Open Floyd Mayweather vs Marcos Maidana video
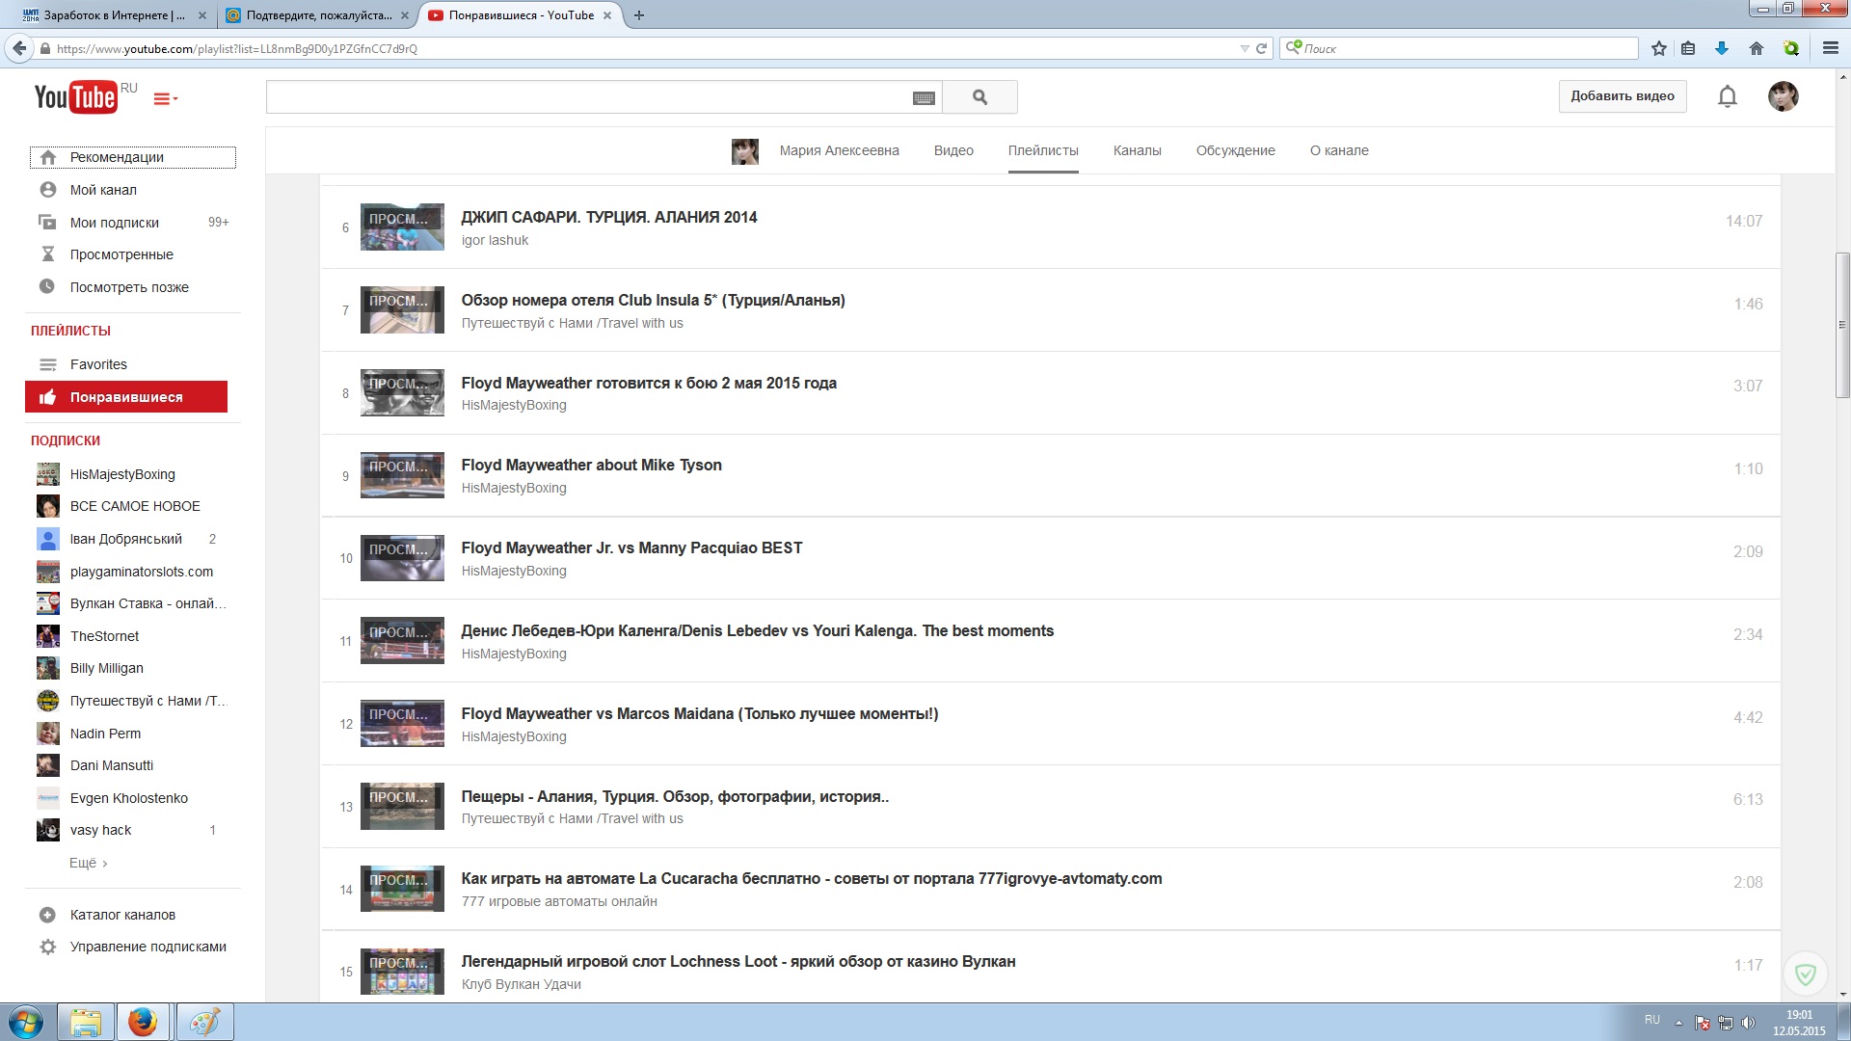This screenshot has height=1041, width=1851. pos(700,713)
